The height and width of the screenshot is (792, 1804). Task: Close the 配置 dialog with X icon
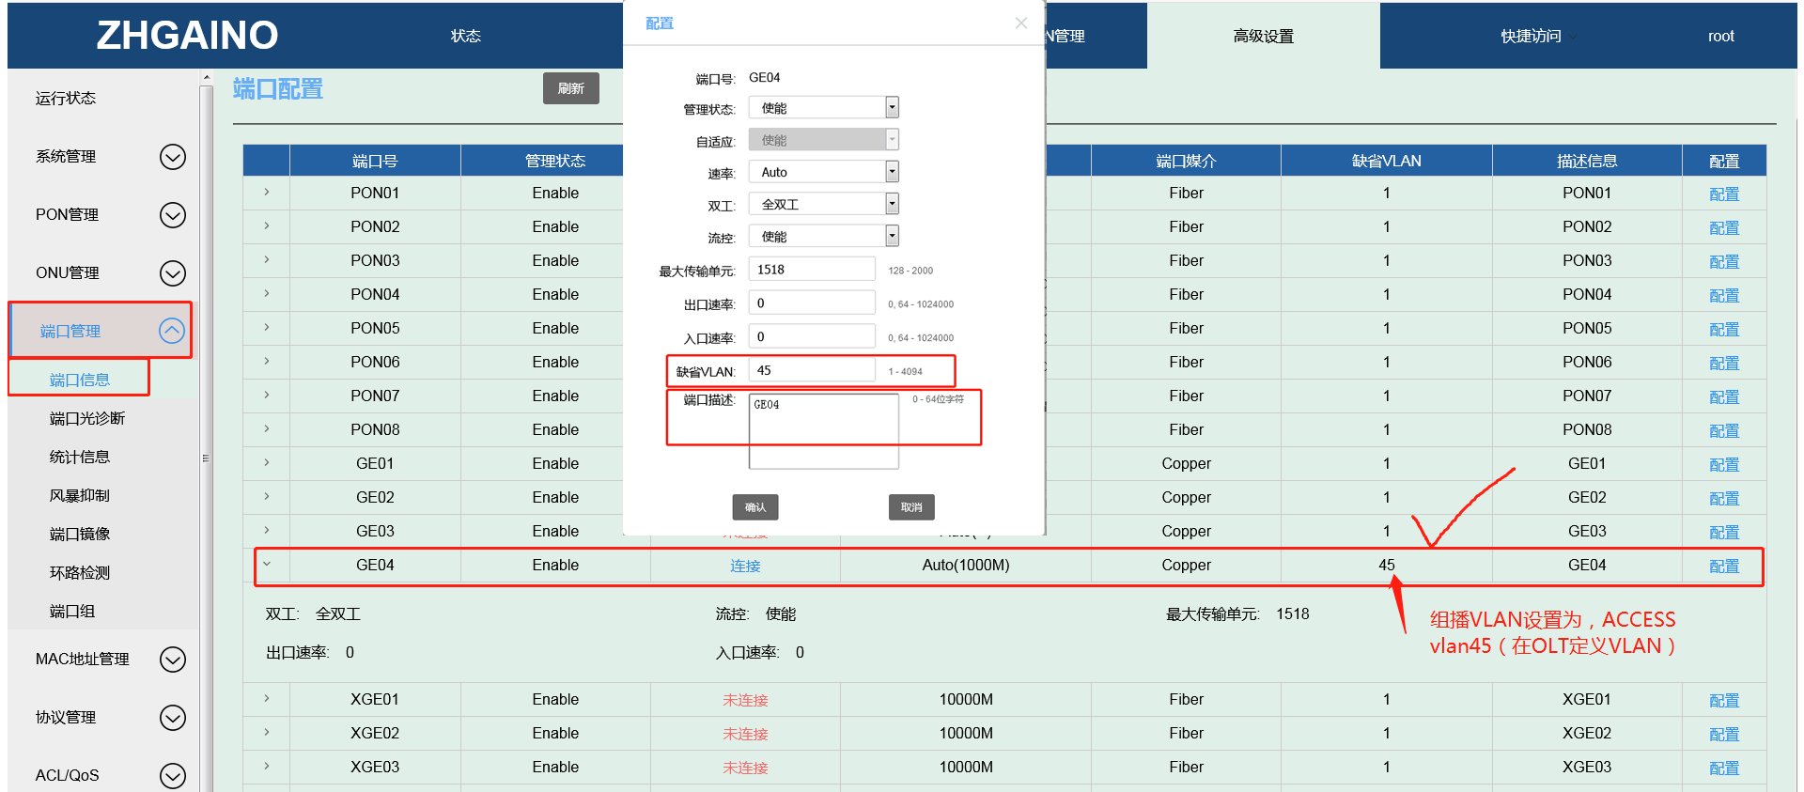pos(1020,23)
